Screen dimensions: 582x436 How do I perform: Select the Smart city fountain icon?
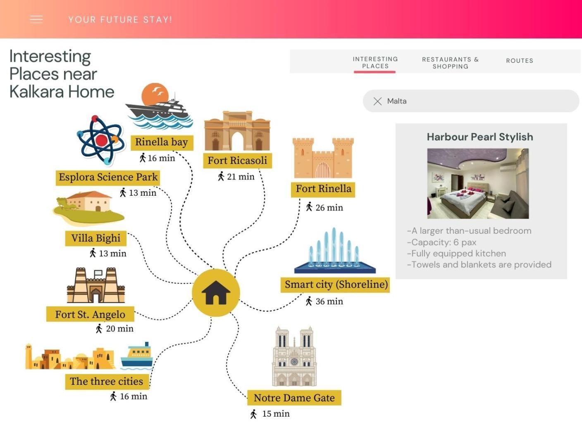335,251
